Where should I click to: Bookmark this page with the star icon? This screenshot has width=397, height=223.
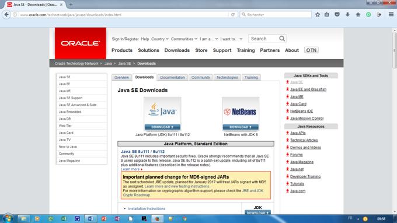(318, 15)
